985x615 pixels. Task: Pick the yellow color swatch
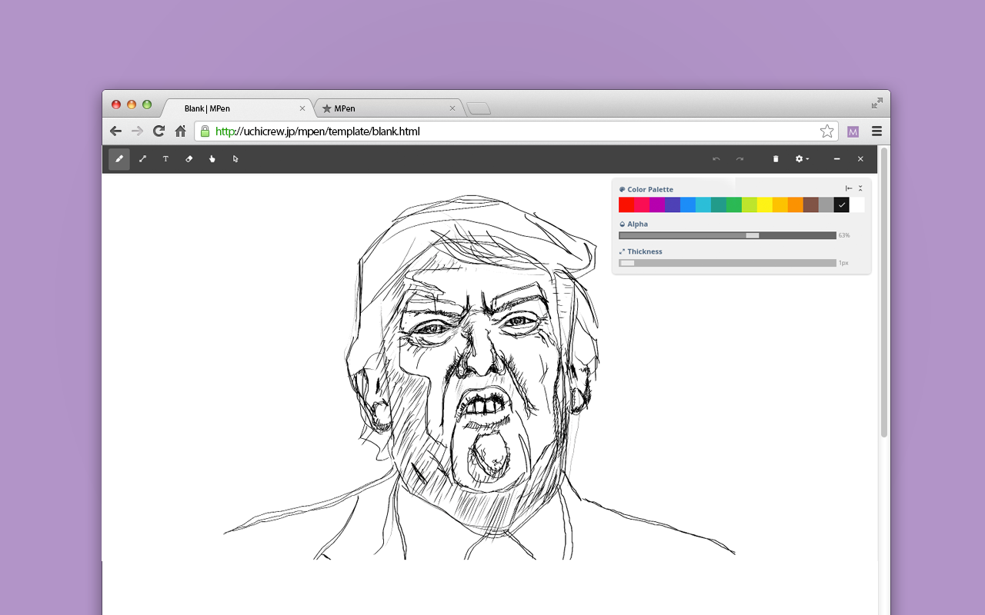(x=765, y=204)
